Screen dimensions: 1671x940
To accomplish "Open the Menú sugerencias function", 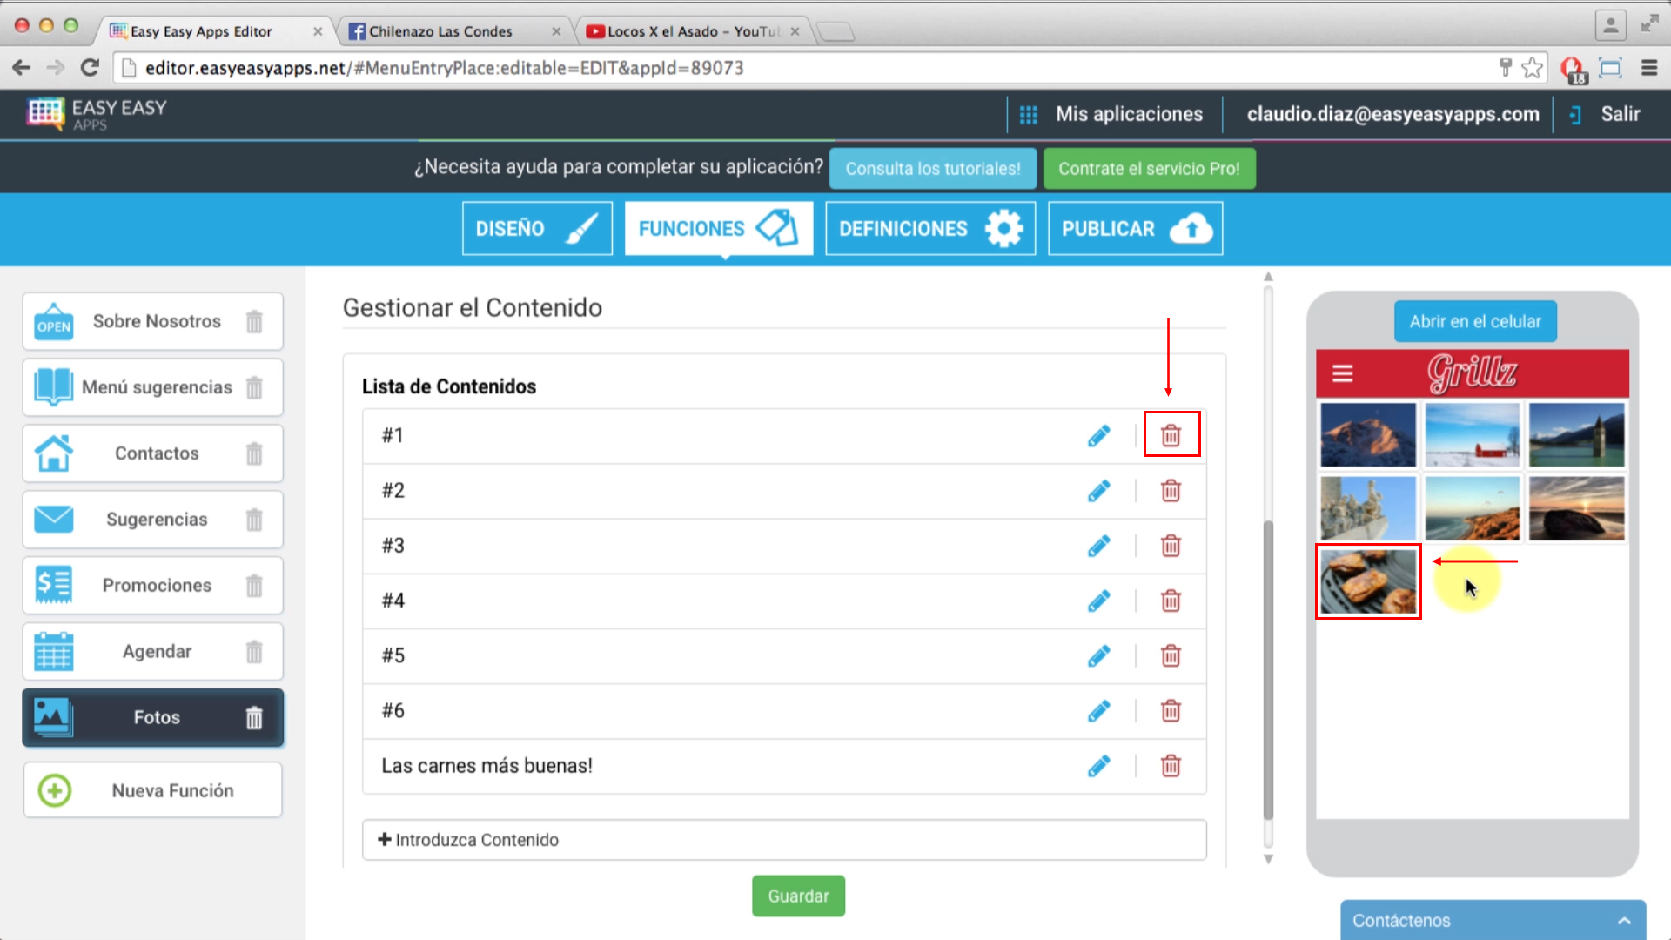I will coord(157,387).
